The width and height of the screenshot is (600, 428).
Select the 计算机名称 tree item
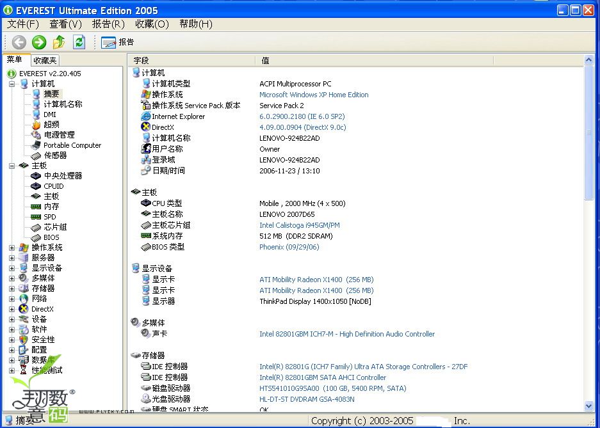63,104
